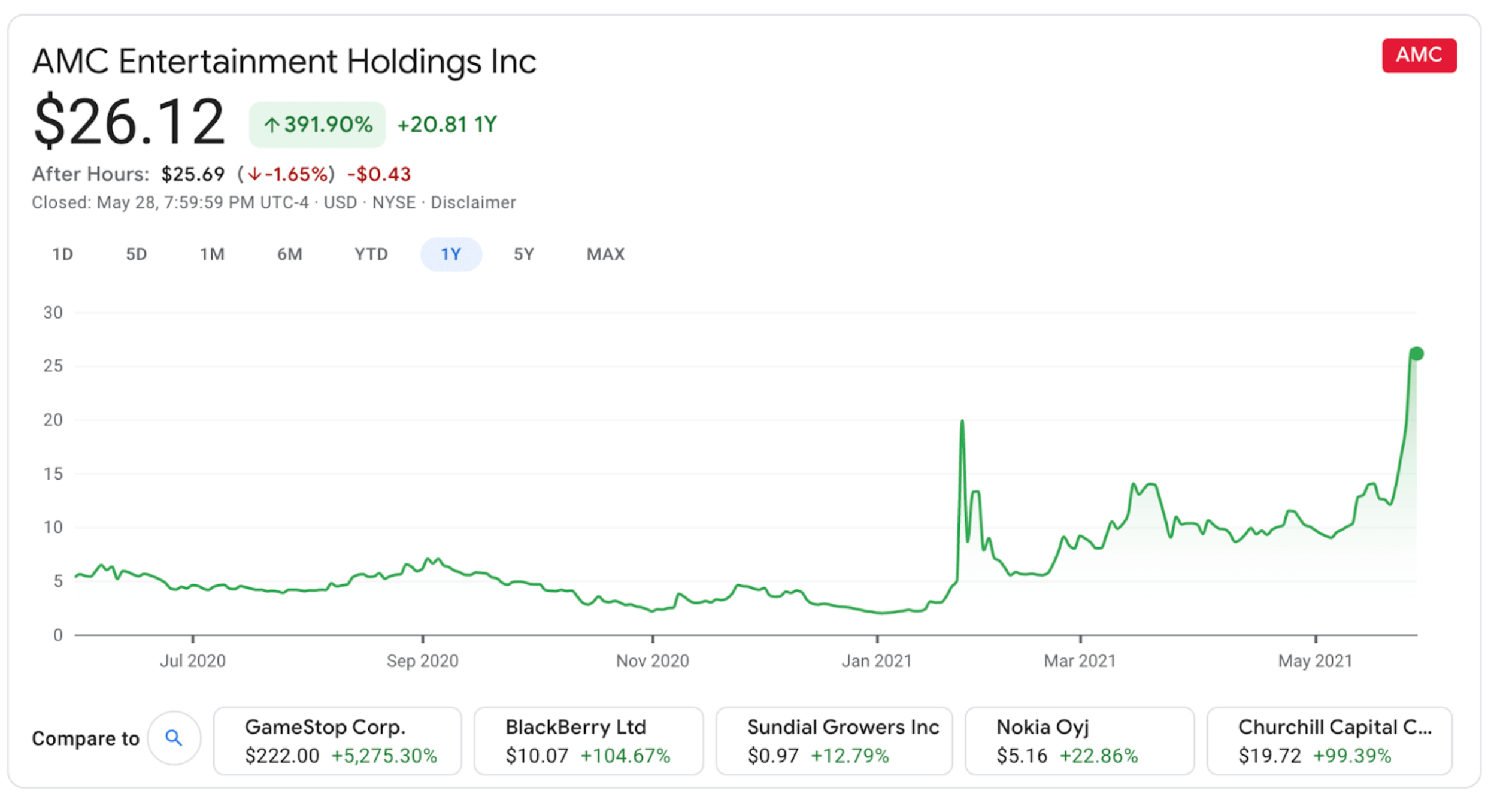Open the compare search magnifier icon
Viewport: 1491px width, 800px height.
click(x=174, y=738)
